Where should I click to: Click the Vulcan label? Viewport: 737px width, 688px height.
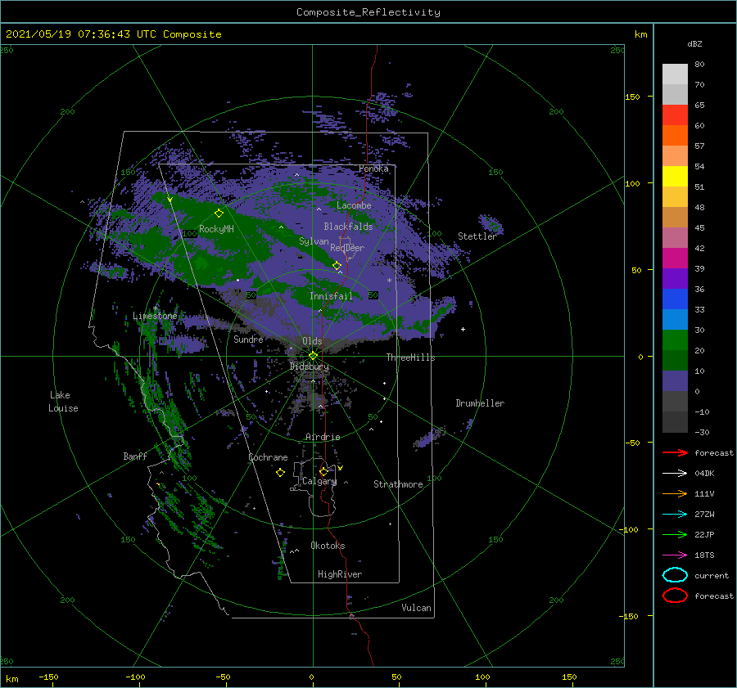click(416, 608)
